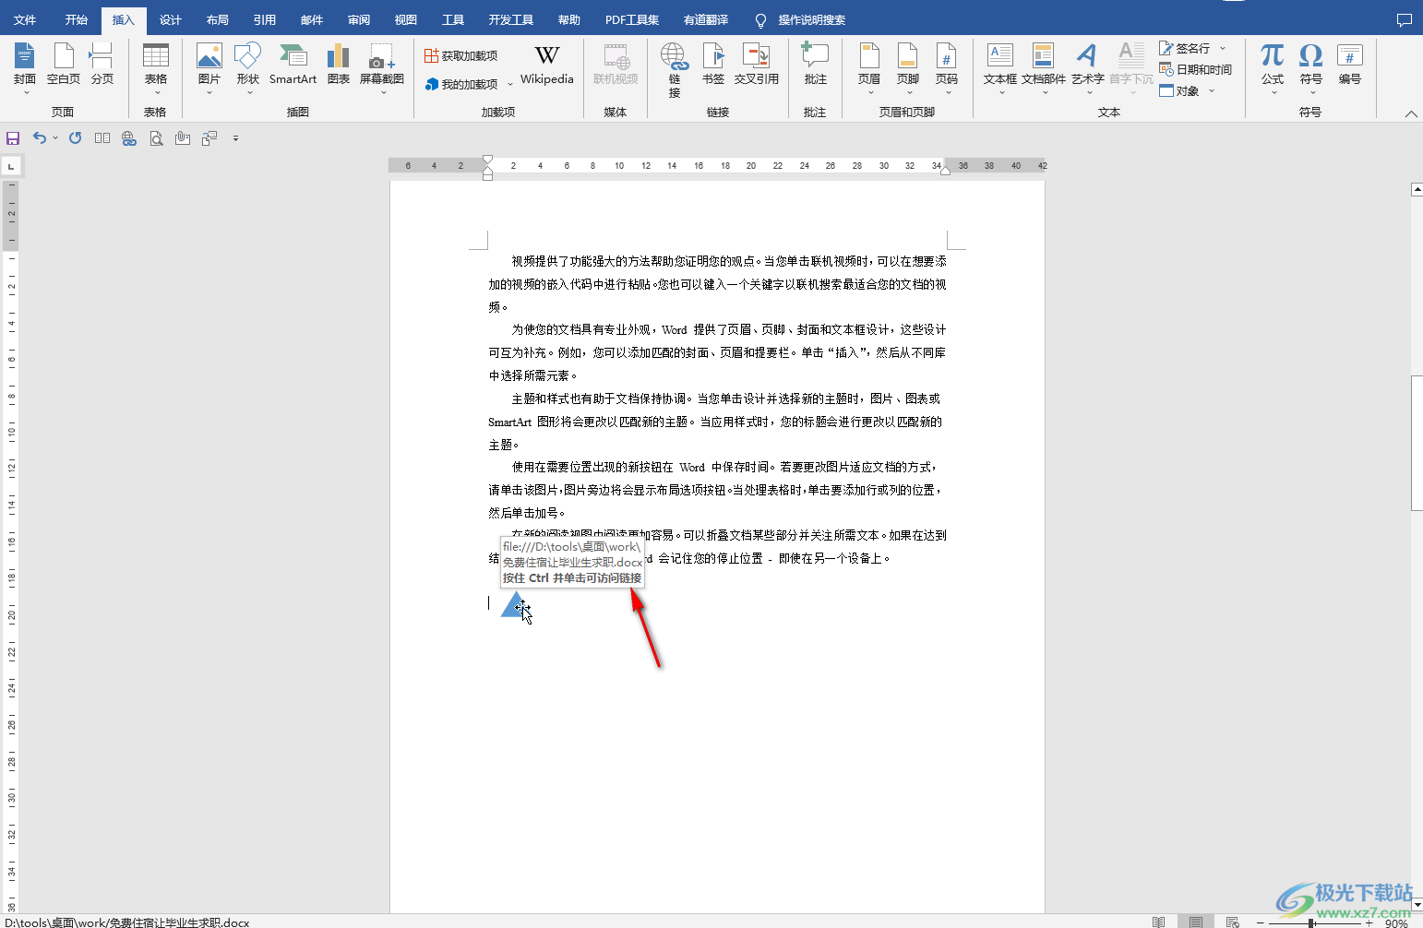Screen dimensions: 1423x928
Task: Open the File (文件) tab
Action: pos(25,19)
